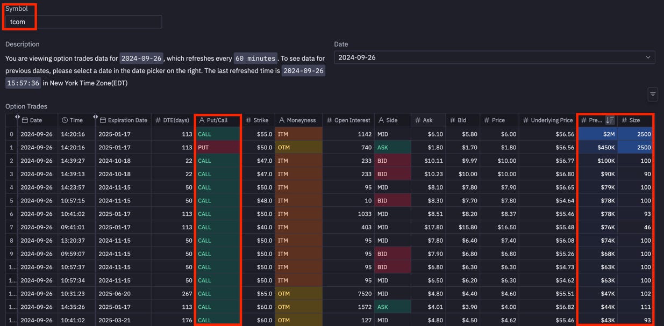Click the ASK side cell in row 1
The image size is (664, 326).
pyautogui.click(x=392, y=147)
